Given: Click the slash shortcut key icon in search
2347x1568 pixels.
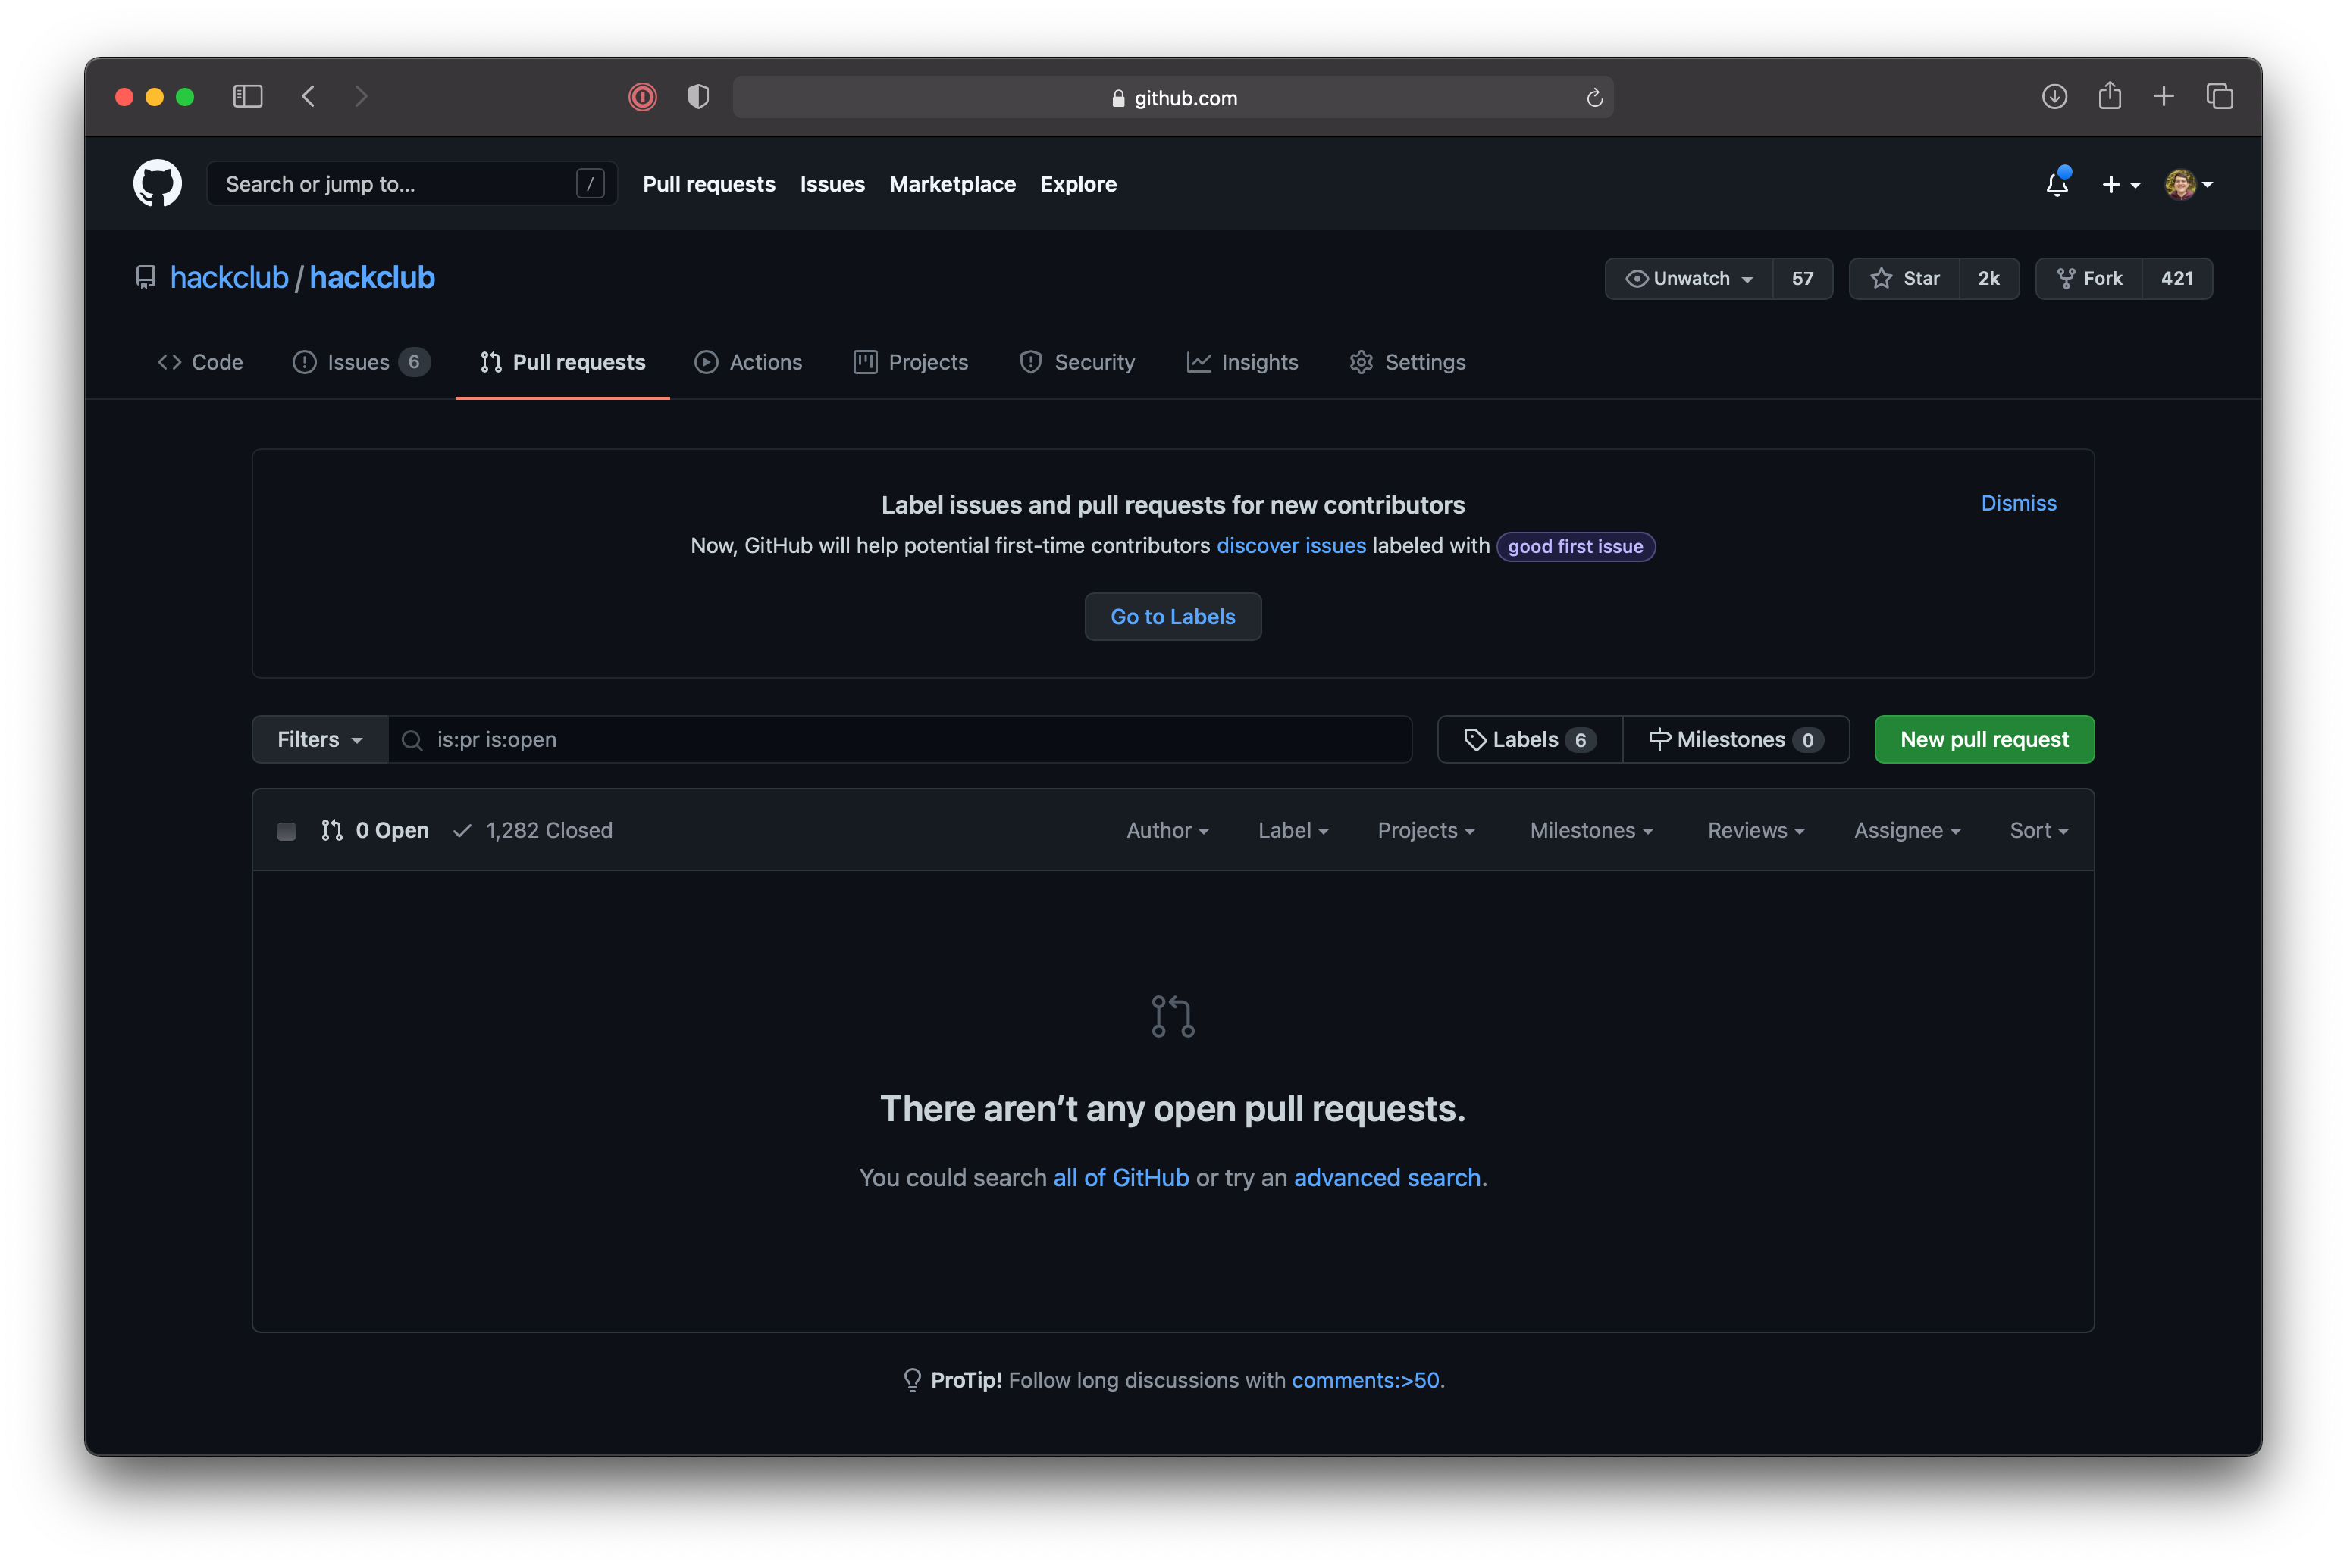Looking at the screenshot, I should pyautogui.click(x=591, y=184).
